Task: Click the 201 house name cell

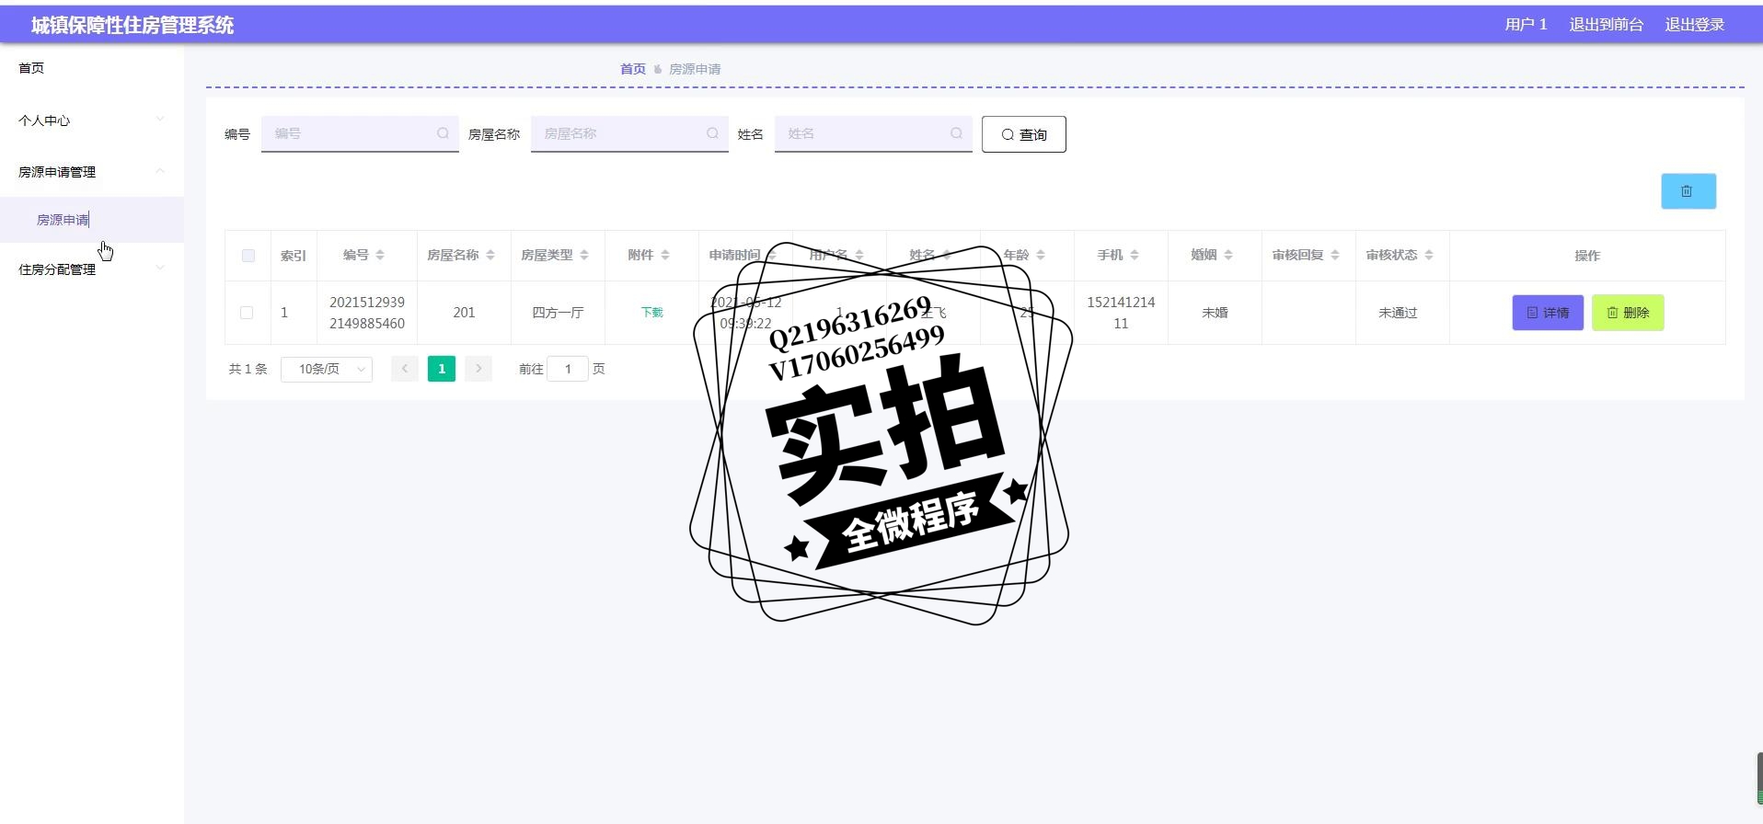Action: (464, 313)
